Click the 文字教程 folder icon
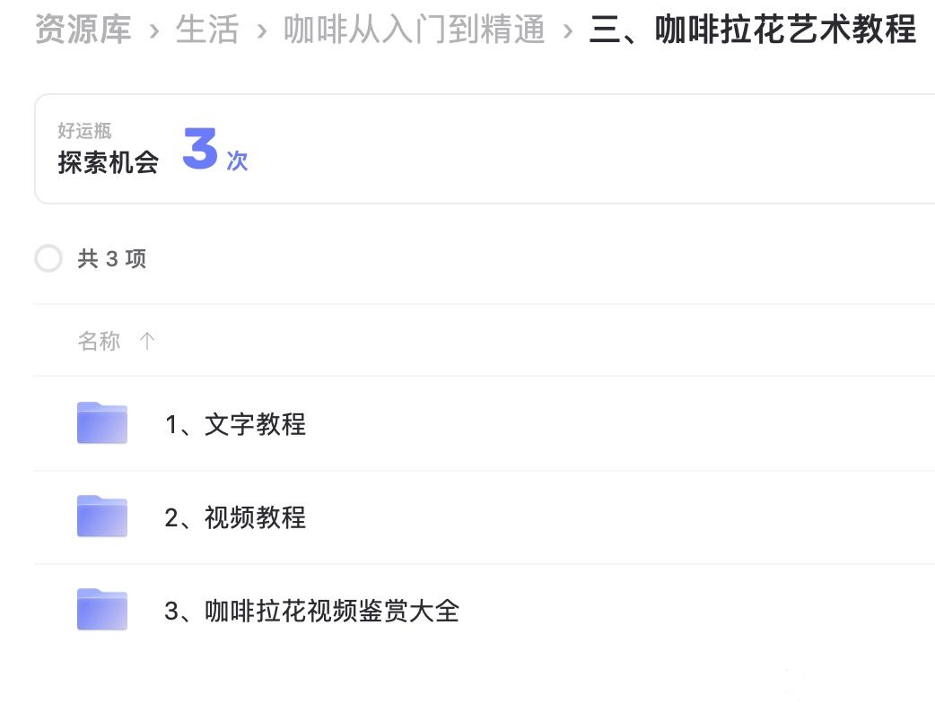 [101, 423]
